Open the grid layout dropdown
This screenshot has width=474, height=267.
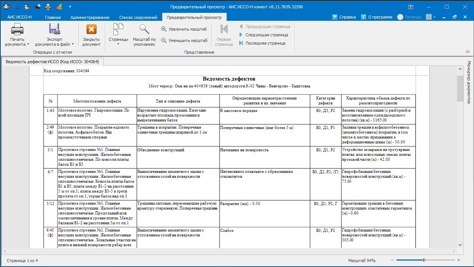click(x=431, y=17)
